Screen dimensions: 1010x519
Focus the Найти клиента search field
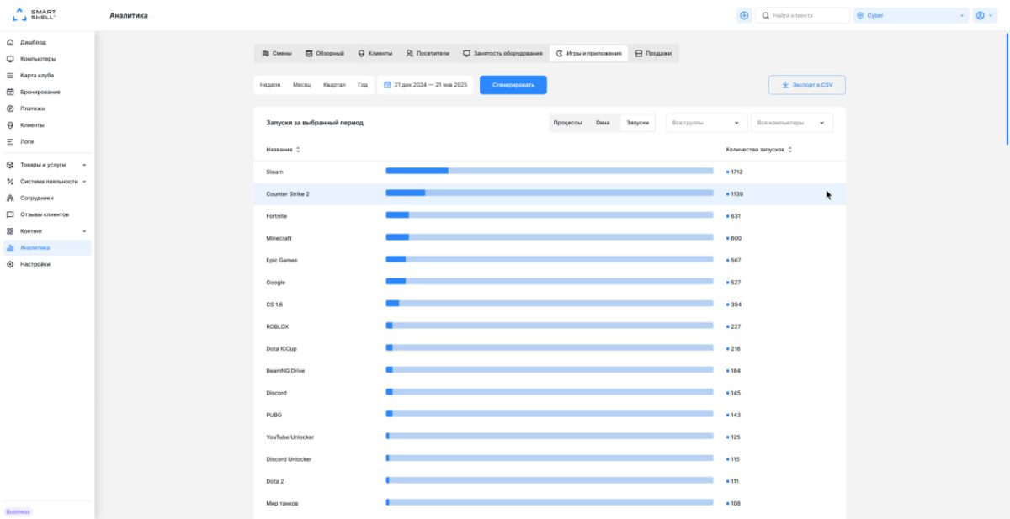coord(802,15)
